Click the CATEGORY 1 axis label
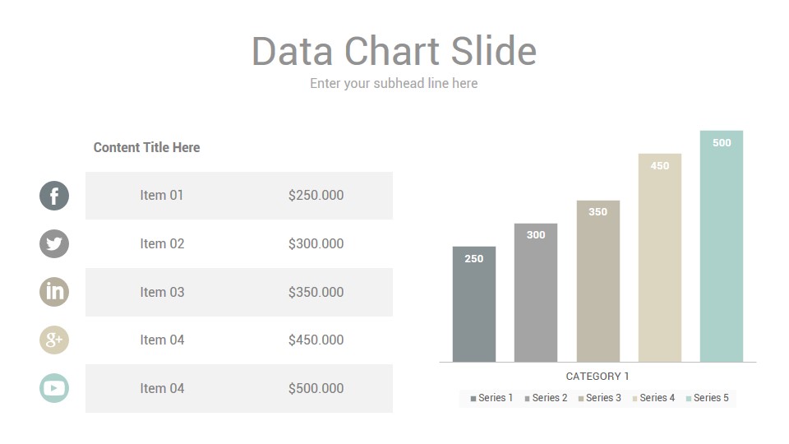Screen dimensions: 789x444 [x=598, y=376]
